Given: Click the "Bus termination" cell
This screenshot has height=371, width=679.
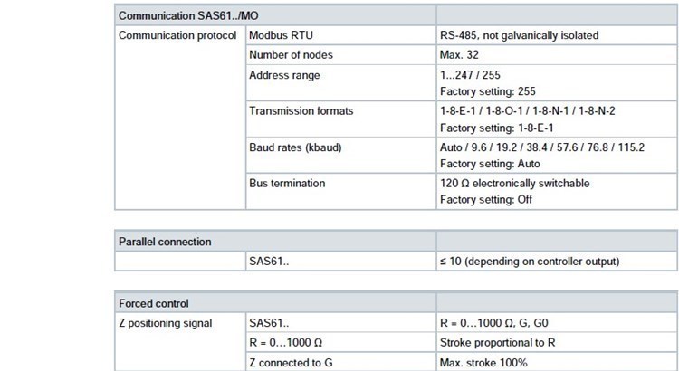Looking at the screenshot, I should click(287, 184).
